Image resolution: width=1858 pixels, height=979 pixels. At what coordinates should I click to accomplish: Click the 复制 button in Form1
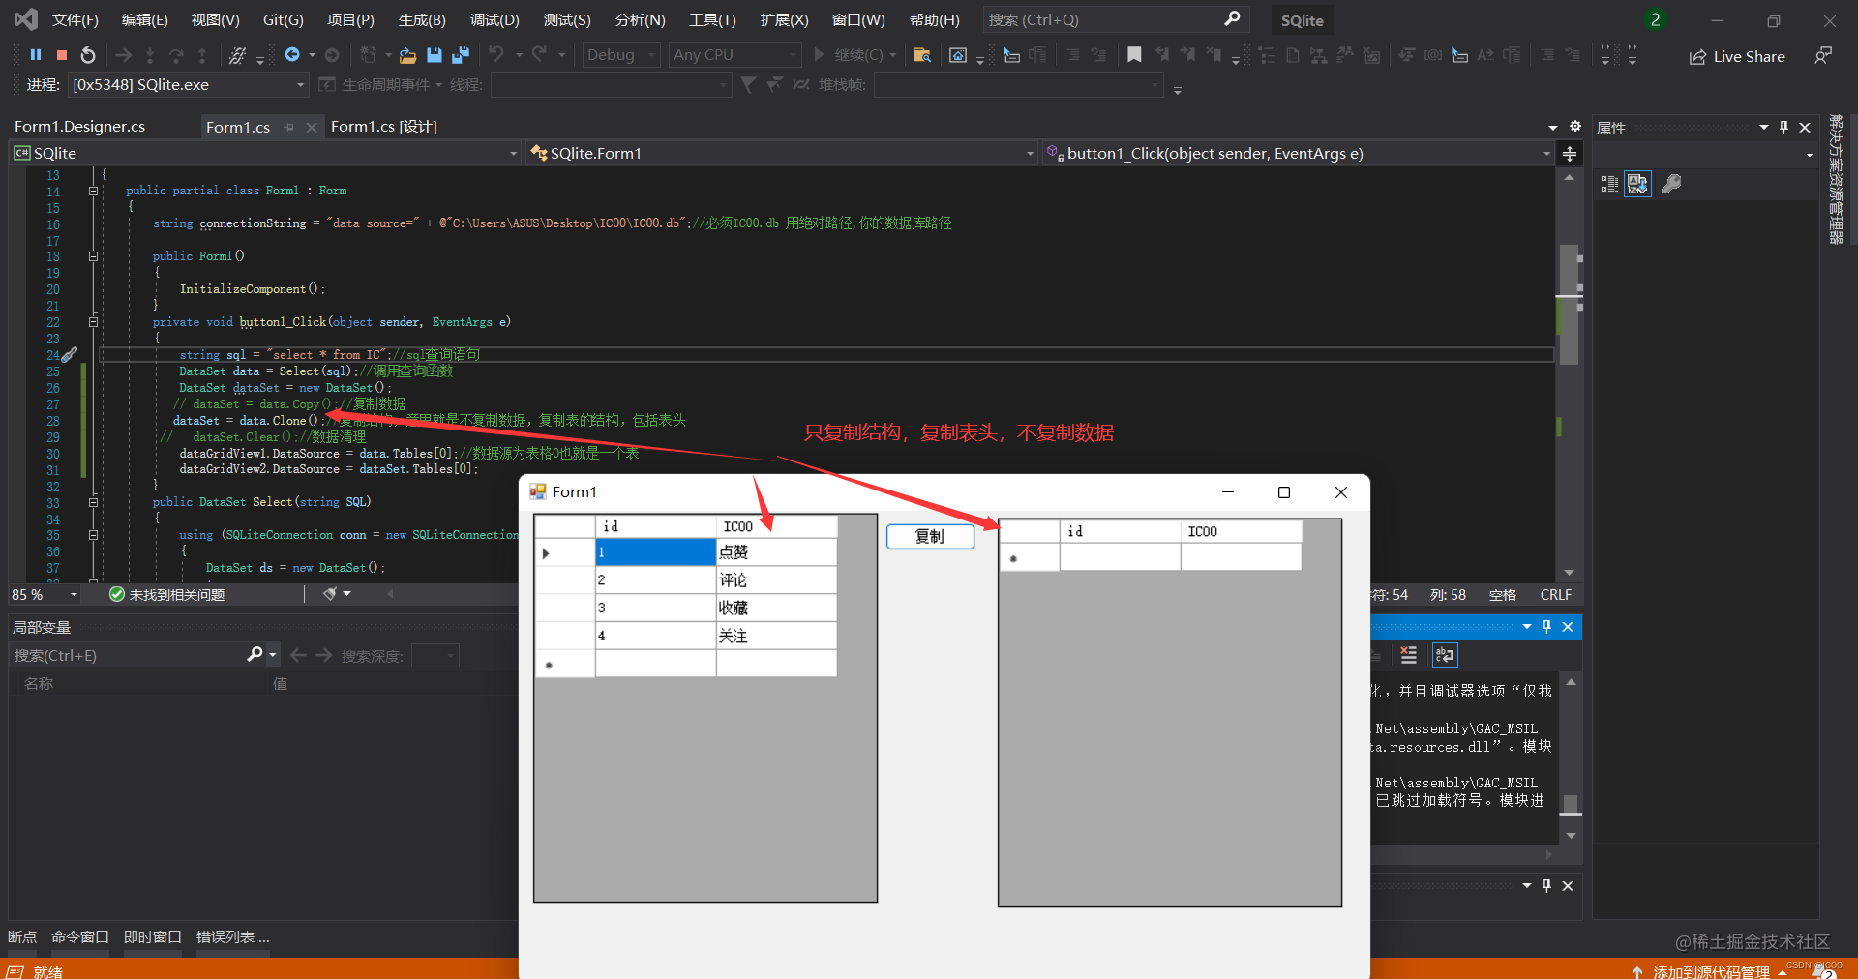click(930, 536)
